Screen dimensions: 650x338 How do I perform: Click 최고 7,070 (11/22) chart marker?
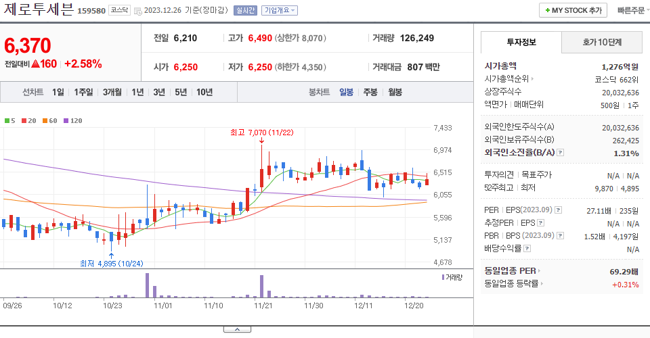point(261,132)
